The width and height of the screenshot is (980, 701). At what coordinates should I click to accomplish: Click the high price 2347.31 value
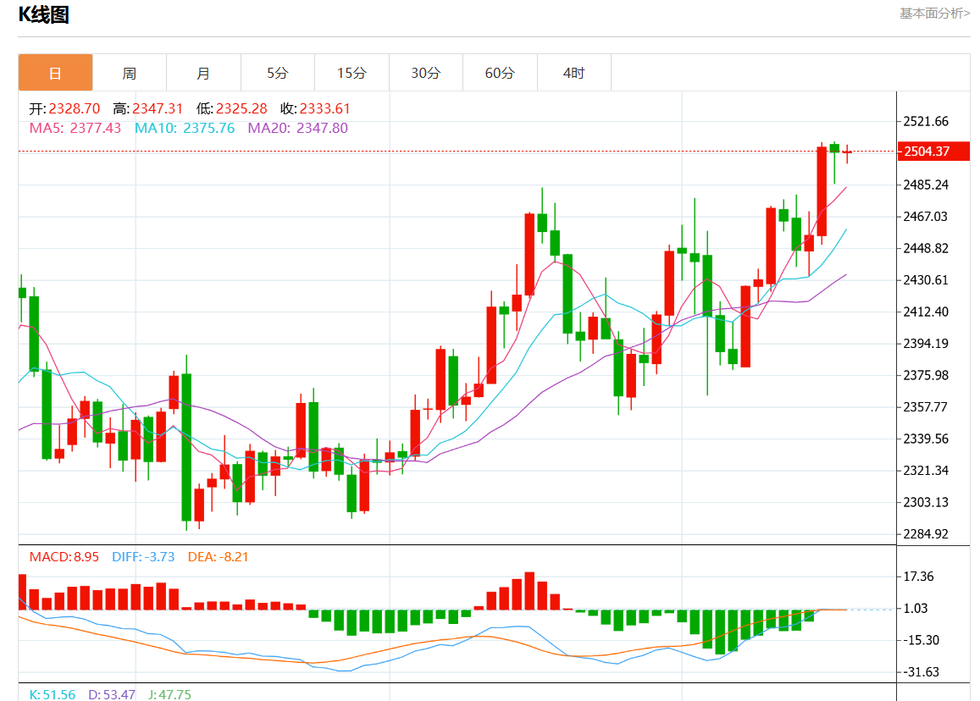click(x=158, y=108)
